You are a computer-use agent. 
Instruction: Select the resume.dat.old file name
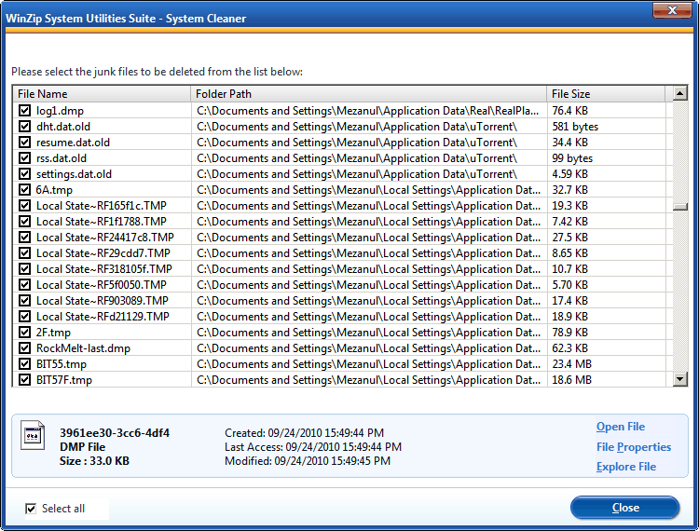pyautogui.click(x=73, y=143)
